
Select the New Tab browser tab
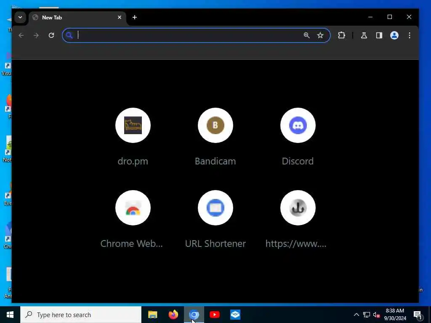77,18
